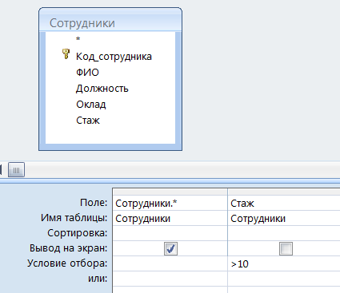This screenshot has height=293, width=340.
Task: Click the или cell under Стаж column
Action: tap(284, 279)
